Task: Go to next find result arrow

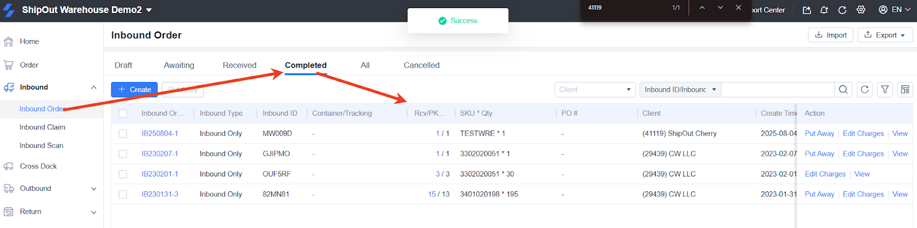Action: [720, 7]
